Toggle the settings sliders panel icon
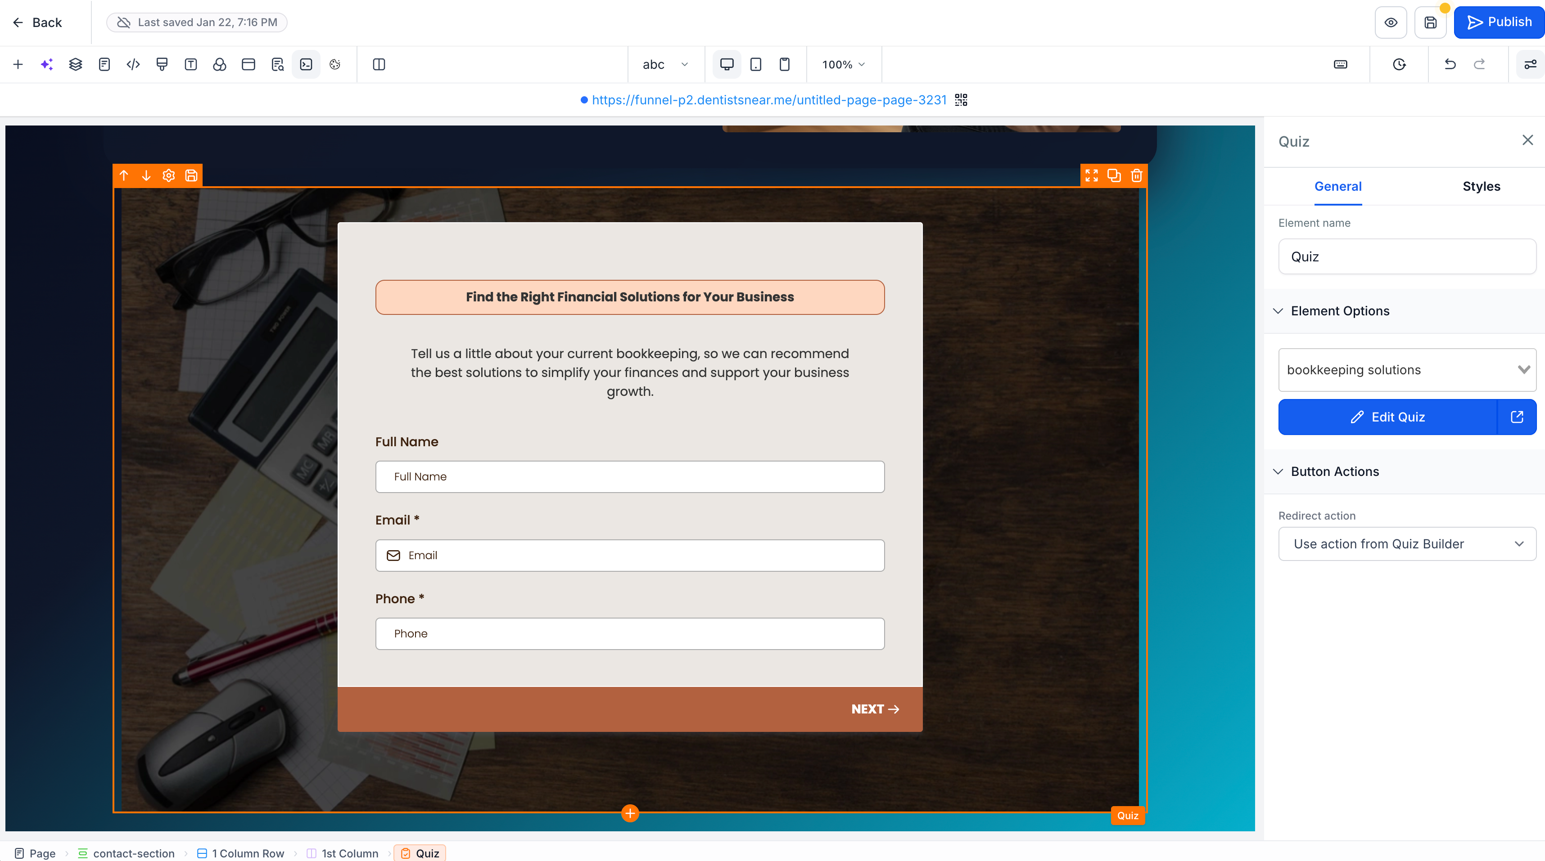The image size is (1545, 861). pos(1530,65)
